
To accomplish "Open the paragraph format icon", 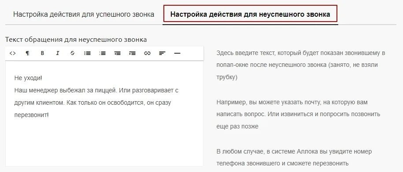I will [x=27, y=53].
